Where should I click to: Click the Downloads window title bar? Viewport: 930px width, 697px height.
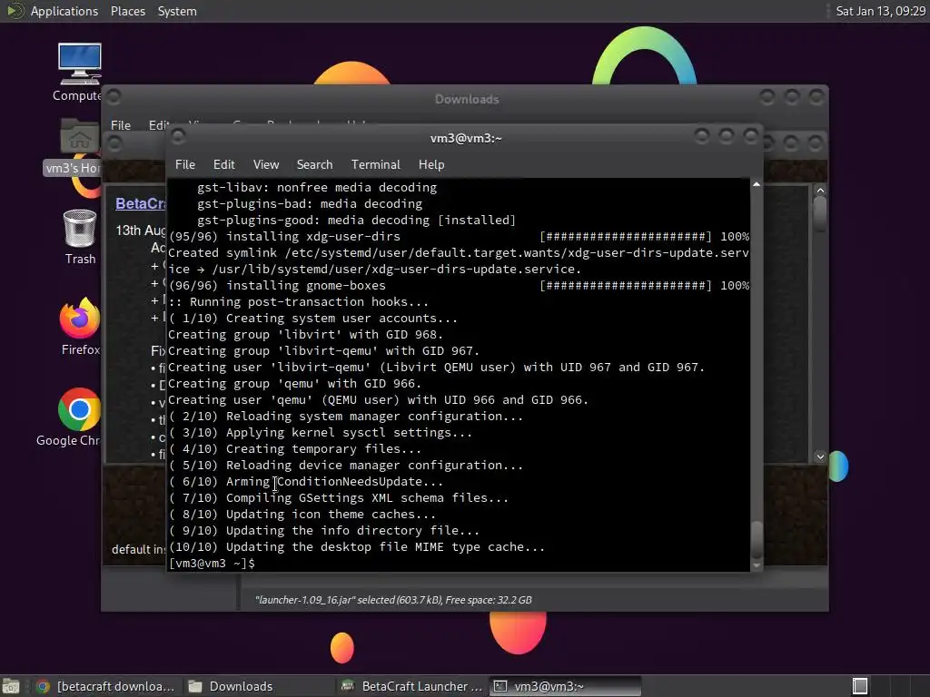pyautogui.click(x=466, y=99)
